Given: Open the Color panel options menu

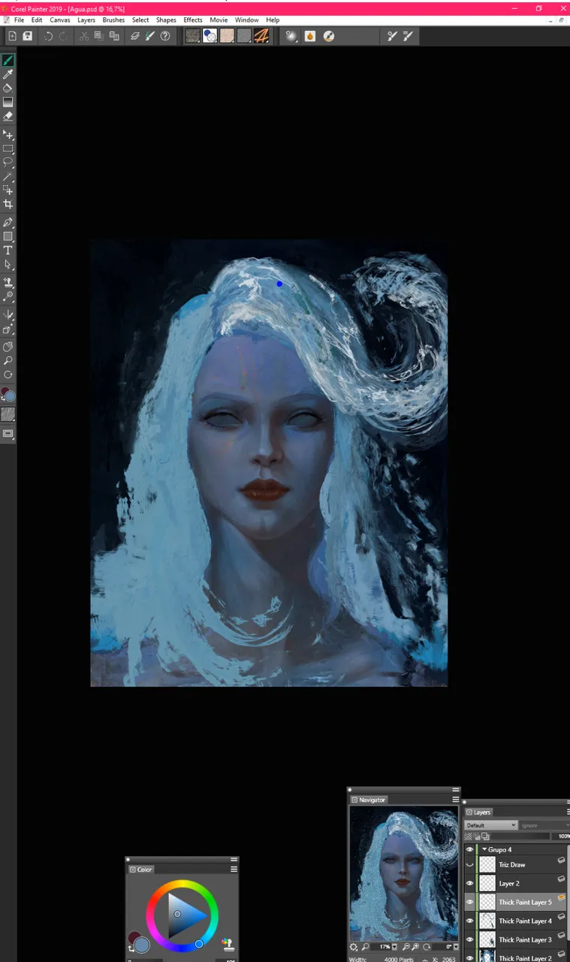Looking at the screenshot, I should coord(234,869).
